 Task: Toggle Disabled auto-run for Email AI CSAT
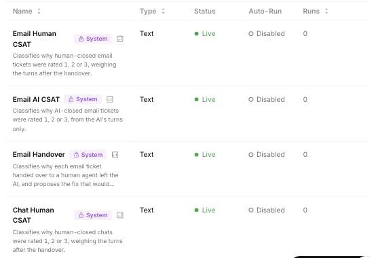(267, 99)
